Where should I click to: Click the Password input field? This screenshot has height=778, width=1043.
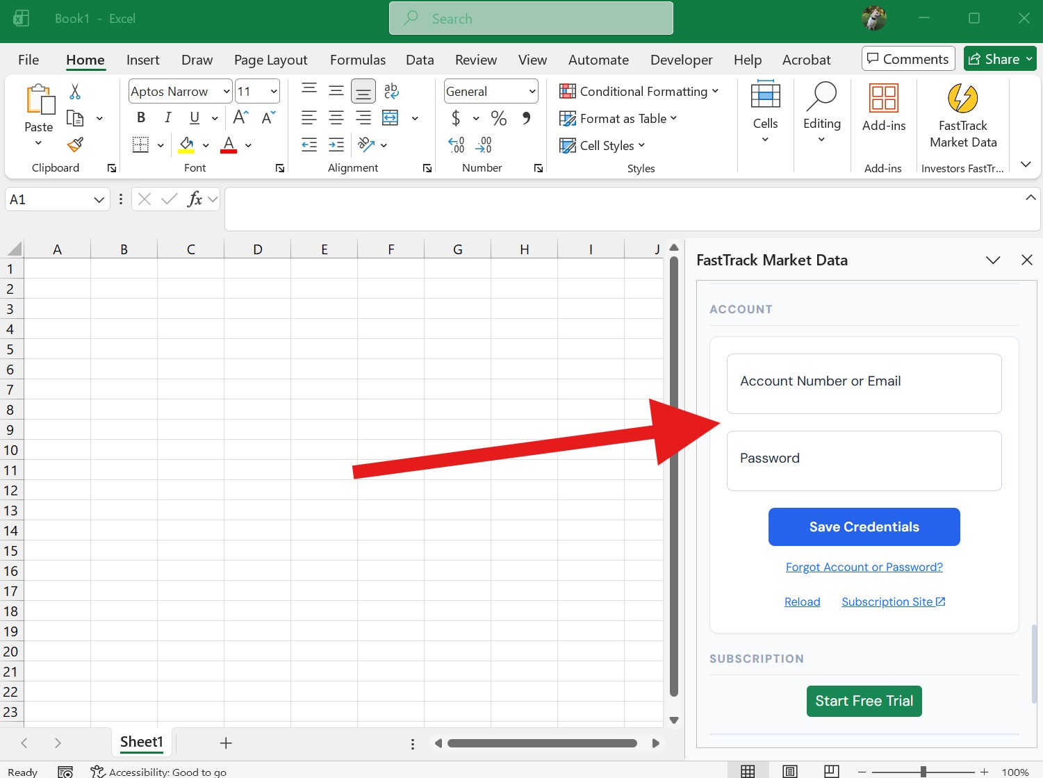tap(864, 461)
